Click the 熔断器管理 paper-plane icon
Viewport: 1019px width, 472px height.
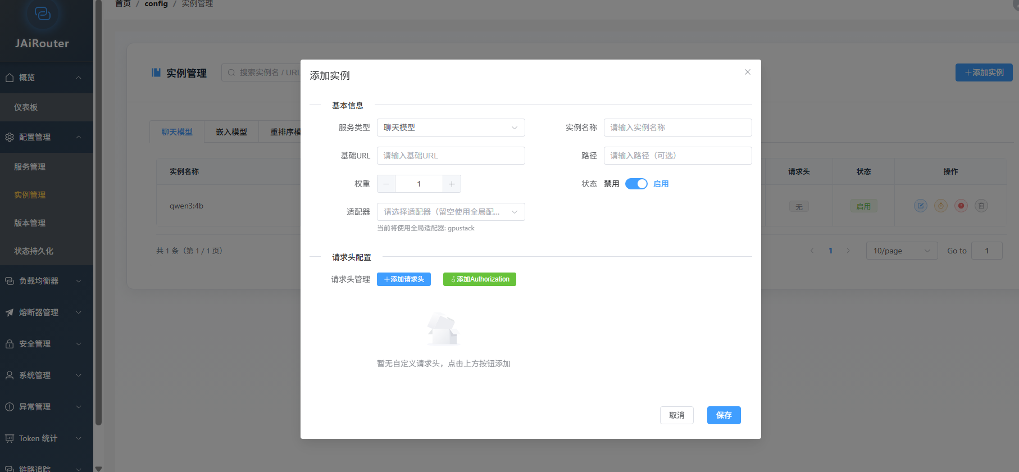10,312
